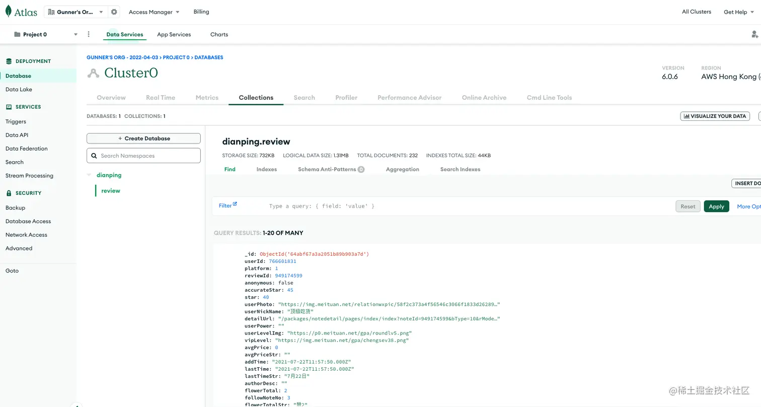Open the Real Time tab
Screen dimensions: 761x407
pyautogui.click(x=161, y=97)
